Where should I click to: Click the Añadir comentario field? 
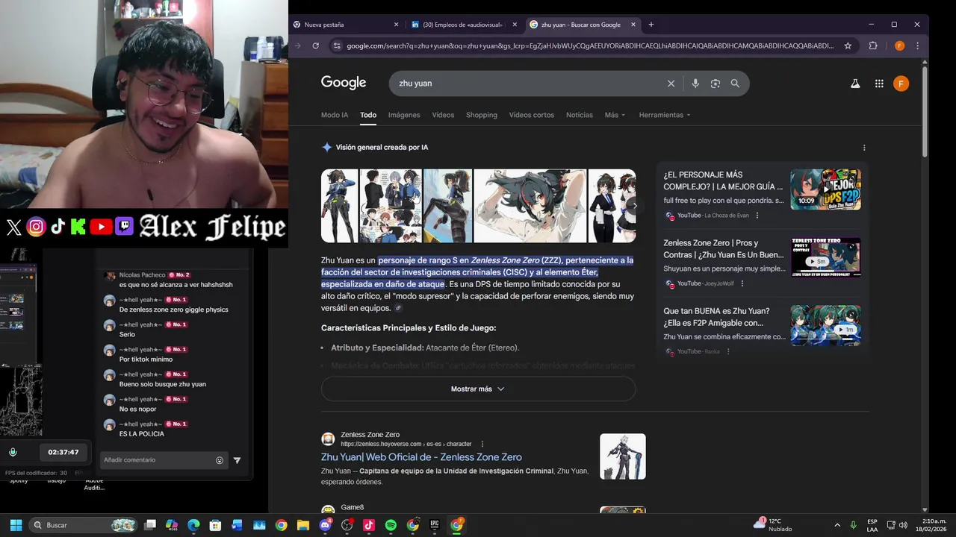click(158, 460)
